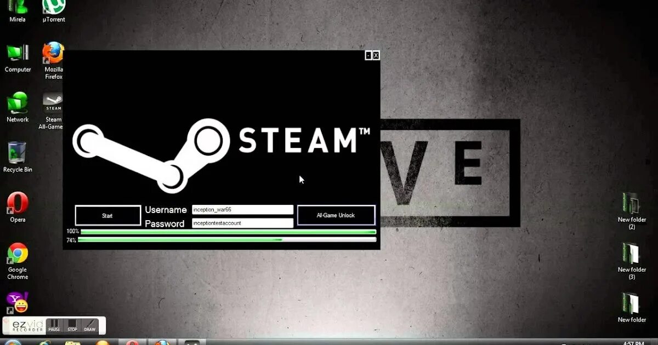This screenshot has height=345, width=658.
Task: Select the New folder (2) icon
Action: (x=632, y=211)
